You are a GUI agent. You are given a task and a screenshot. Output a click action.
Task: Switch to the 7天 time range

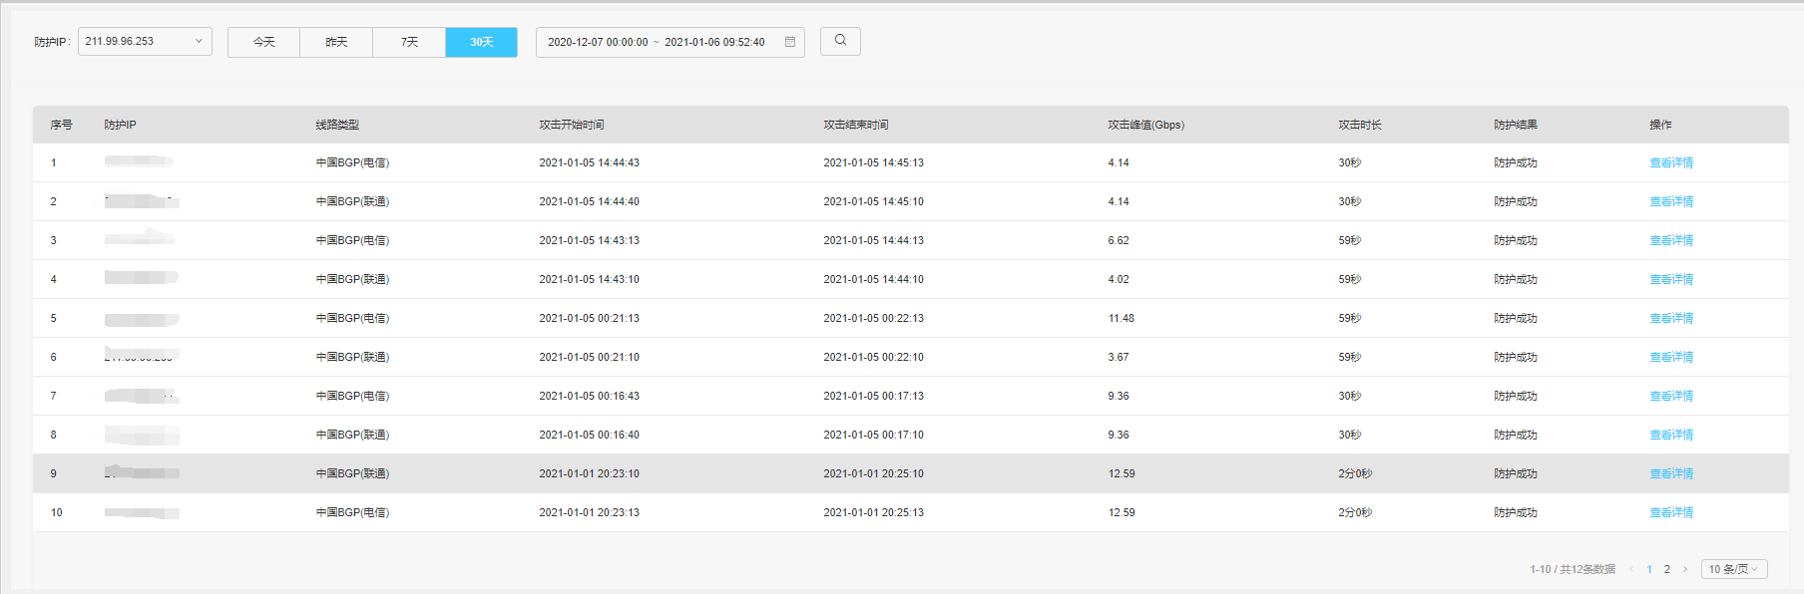point(409,42)
